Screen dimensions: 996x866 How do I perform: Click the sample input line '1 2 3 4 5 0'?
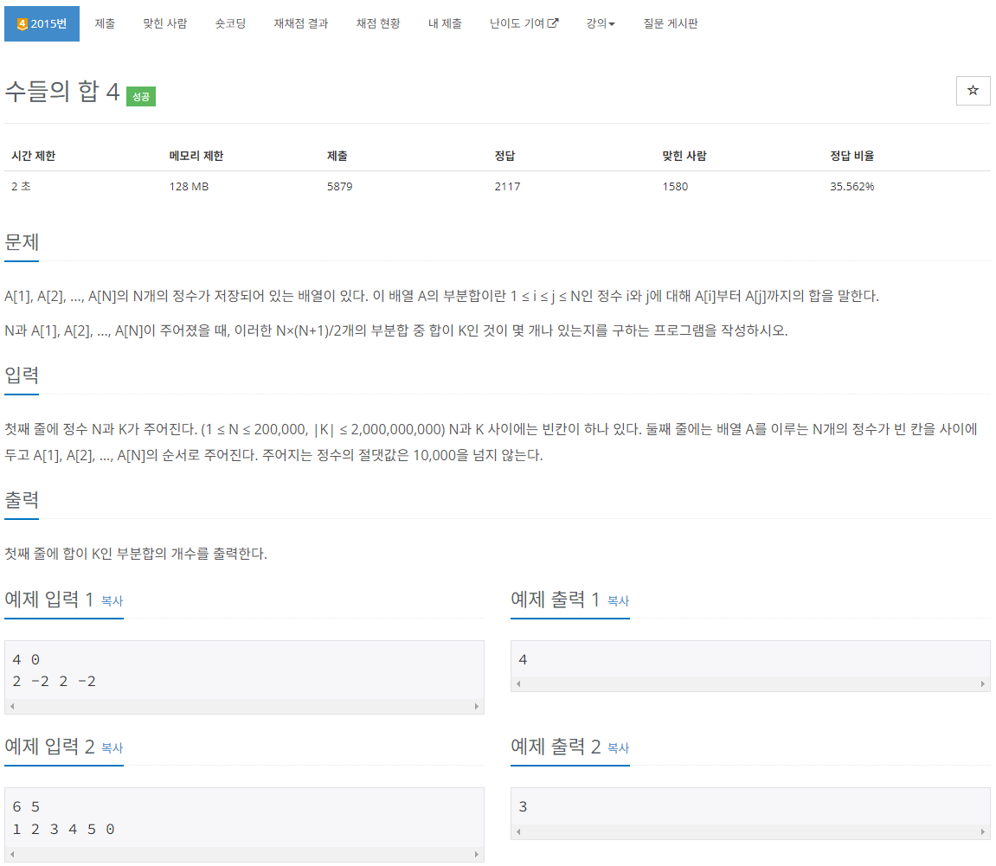pos(63,829)
